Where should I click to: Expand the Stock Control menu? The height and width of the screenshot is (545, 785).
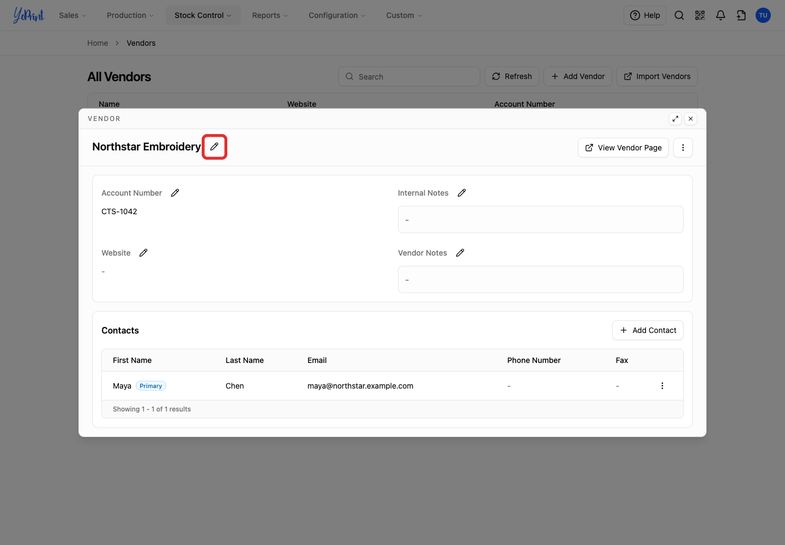point(203,15)
